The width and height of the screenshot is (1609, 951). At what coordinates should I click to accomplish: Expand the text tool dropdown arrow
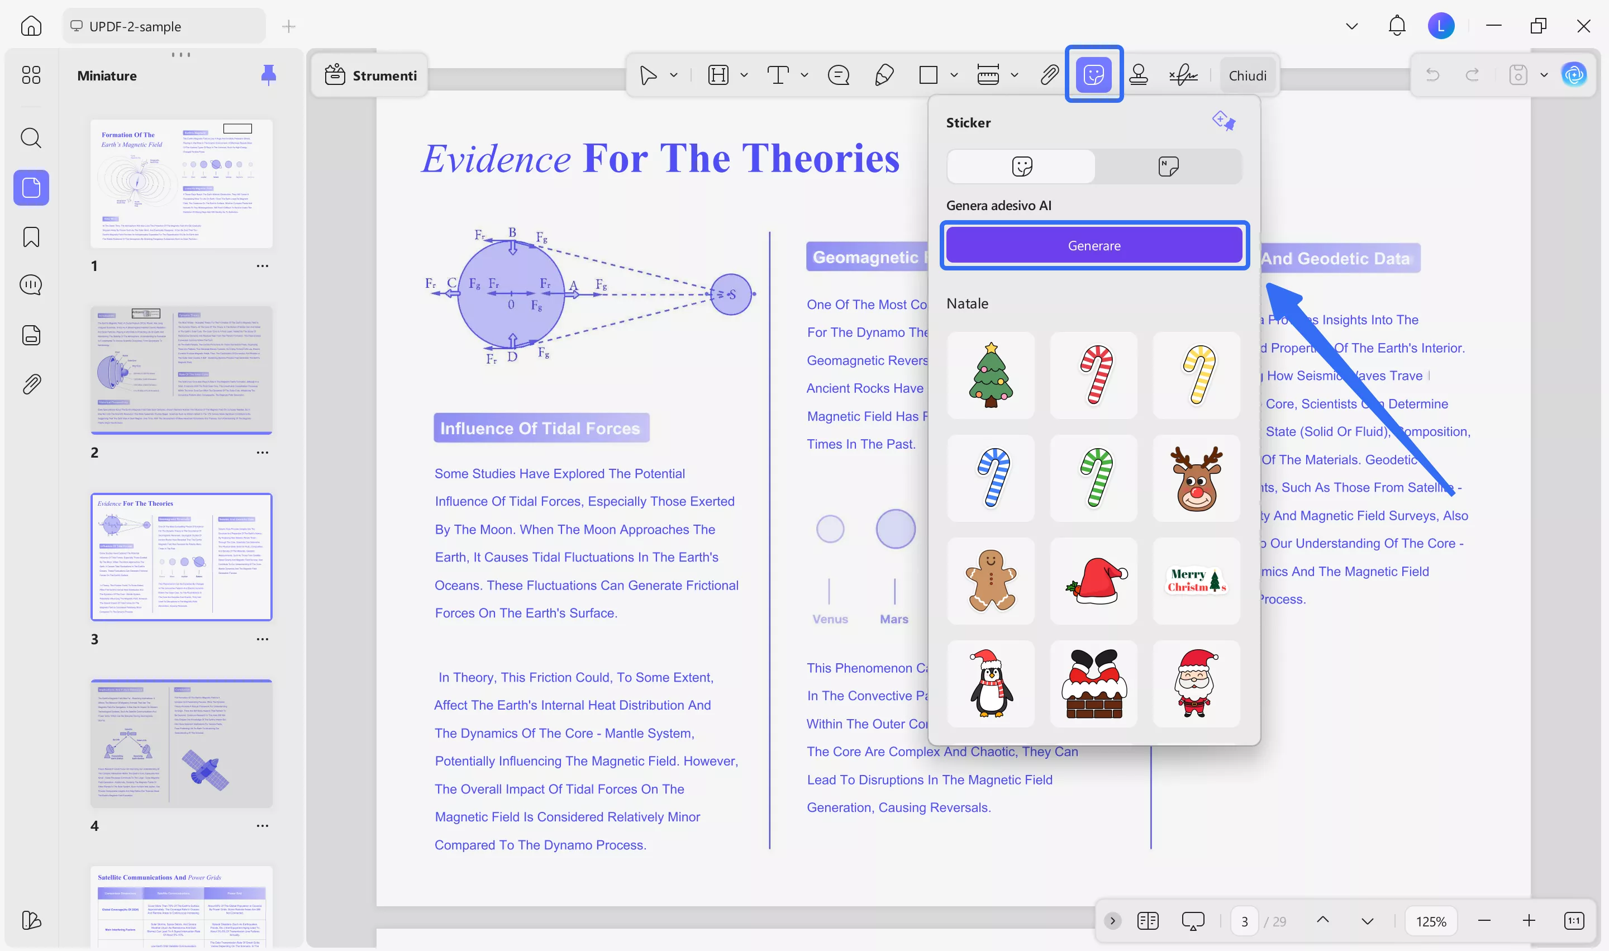click(804, 75)
